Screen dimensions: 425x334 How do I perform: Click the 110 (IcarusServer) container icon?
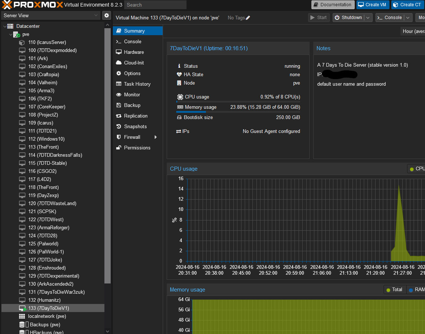pyautogui.click(x=22, y=42)
